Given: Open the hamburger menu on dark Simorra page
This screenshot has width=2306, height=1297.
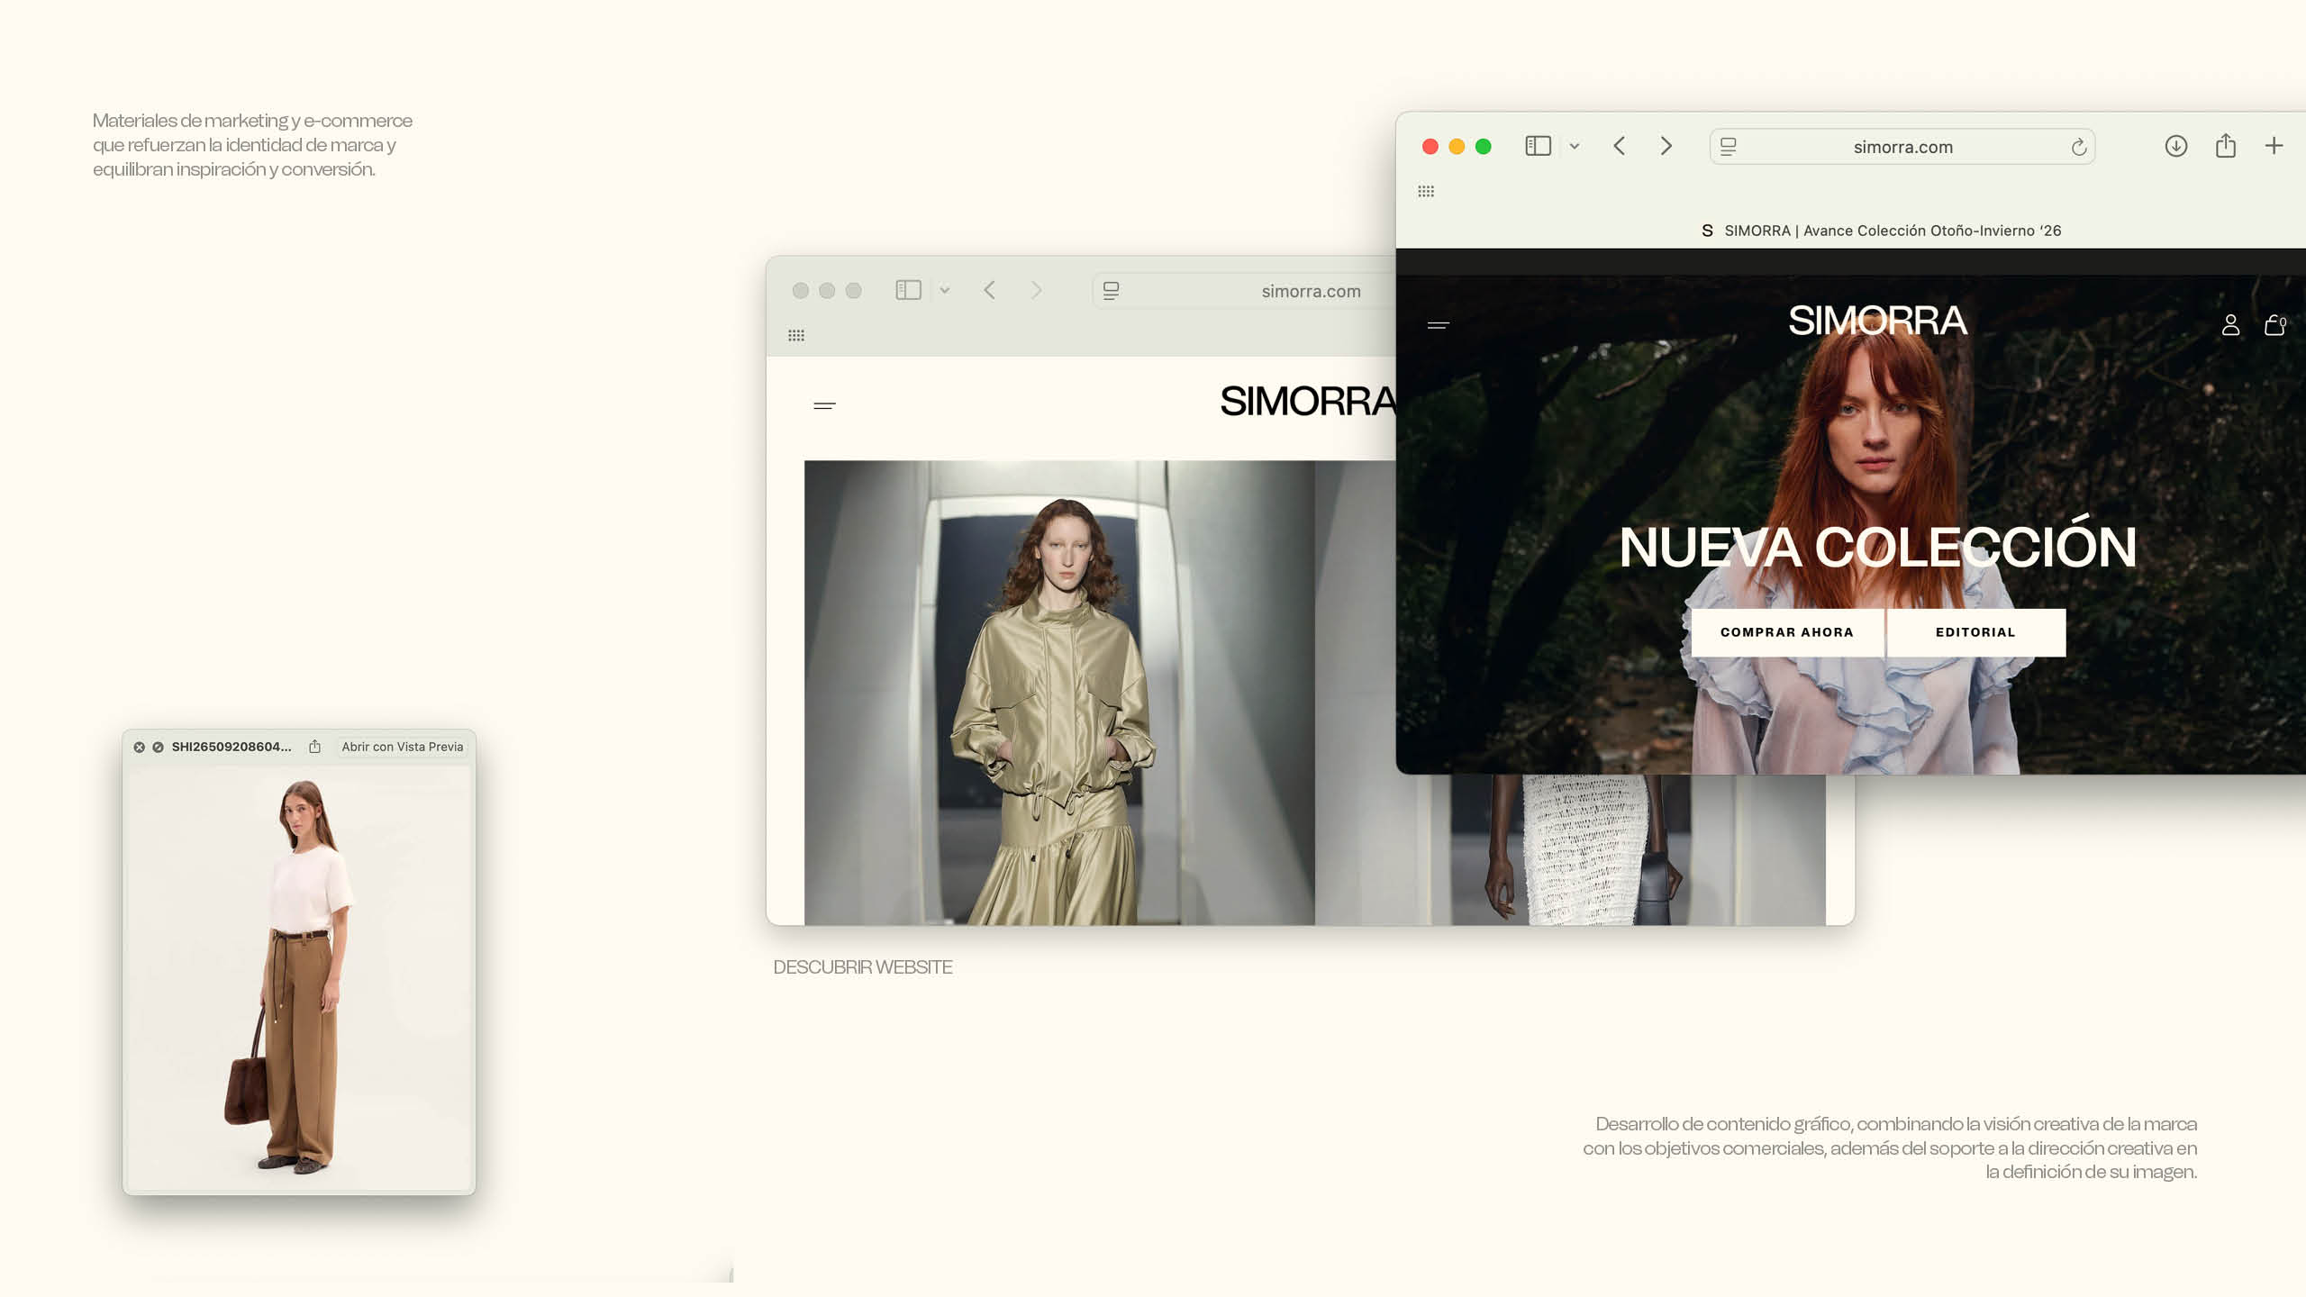Looking at the screenshot, I should (x=1439, y=325).
